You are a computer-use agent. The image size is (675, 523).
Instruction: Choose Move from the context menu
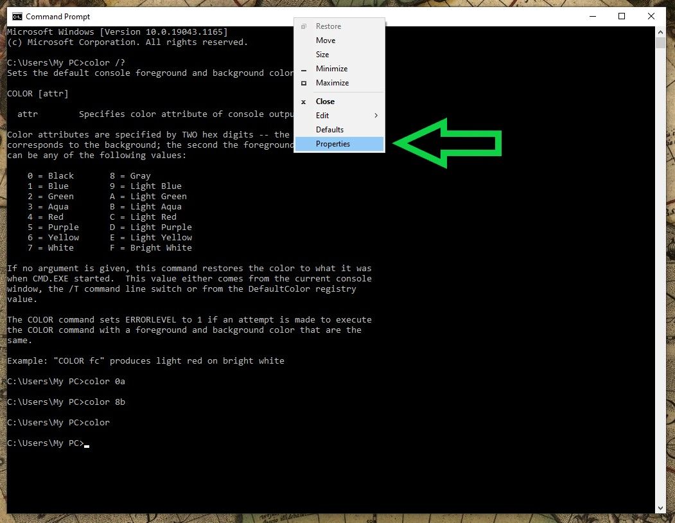(326, 40)
